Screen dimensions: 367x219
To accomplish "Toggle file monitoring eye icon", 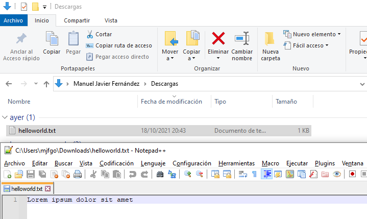I will [336, 174].
